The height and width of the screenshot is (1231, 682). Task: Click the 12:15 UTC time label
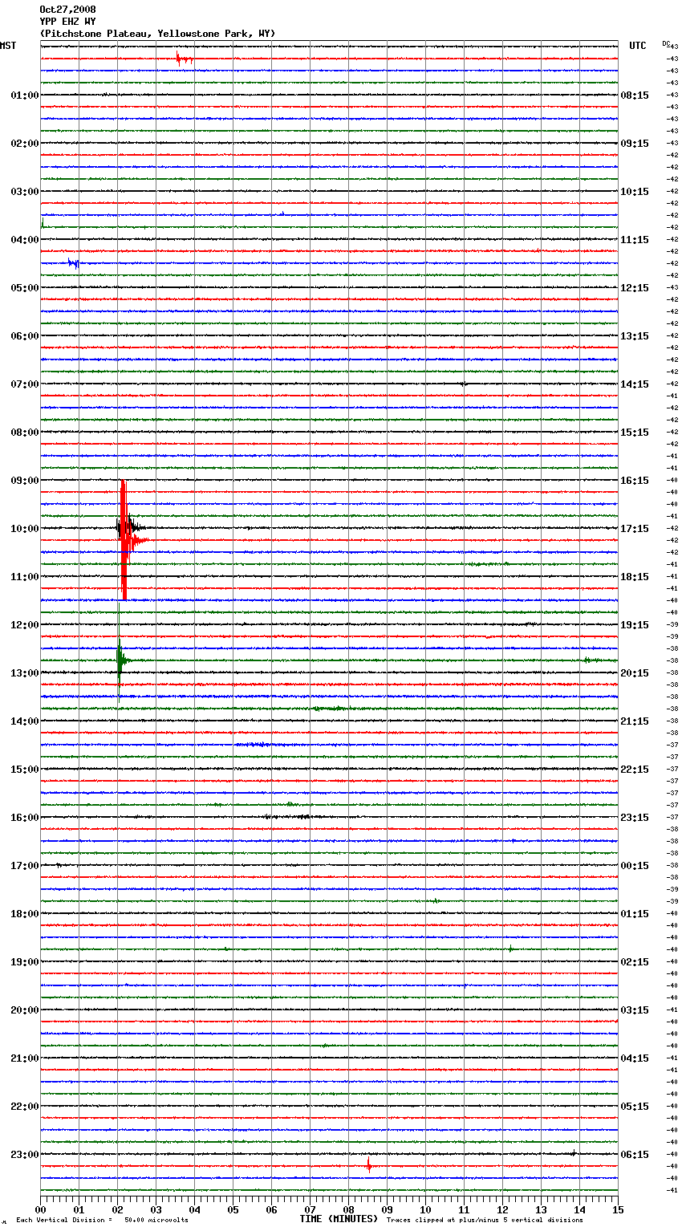pos(635,288)
